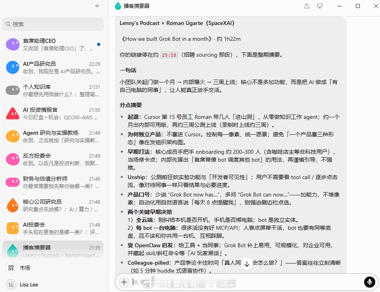380x292 pixels.
Task: Open the 市场 marketplace entry
Action: (53, 268)
